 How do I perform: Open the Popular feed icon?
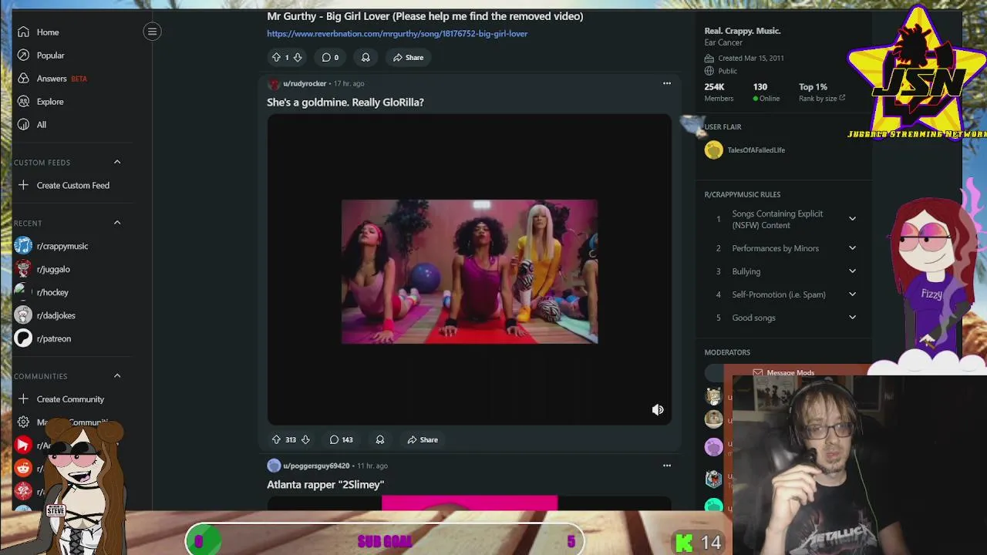23,55
